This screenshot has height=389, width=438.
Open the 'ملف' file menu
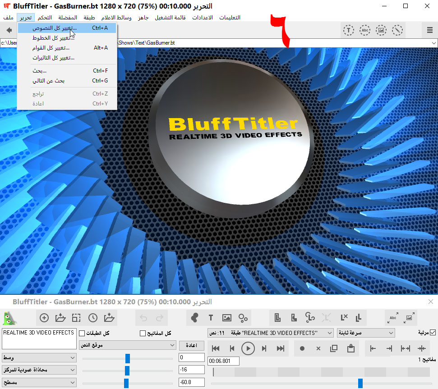[x=9, y=18]
